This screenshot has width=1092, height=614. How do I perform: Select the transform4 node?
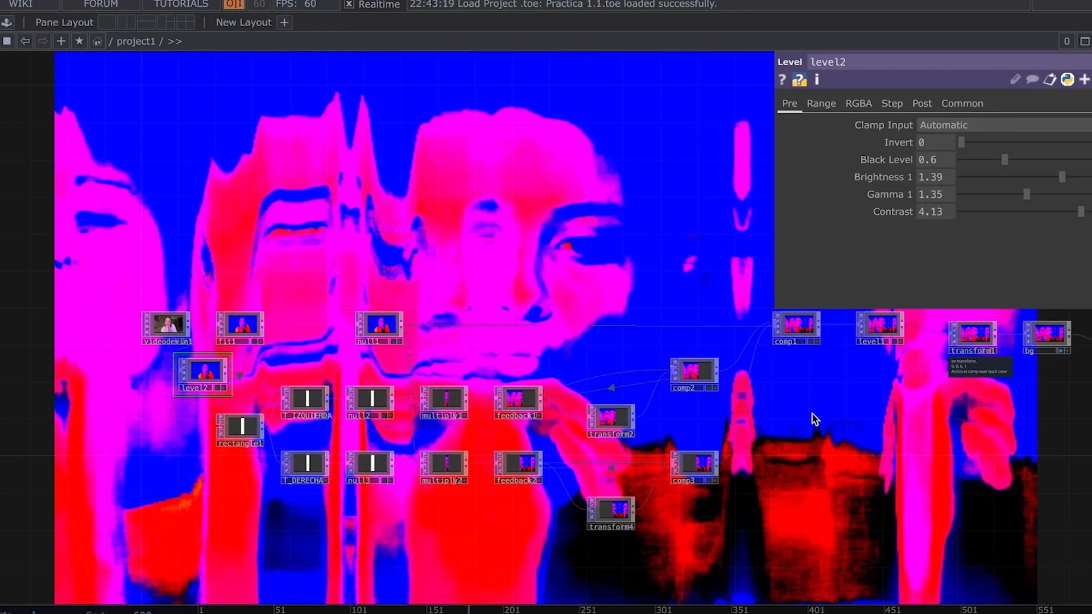611,514
